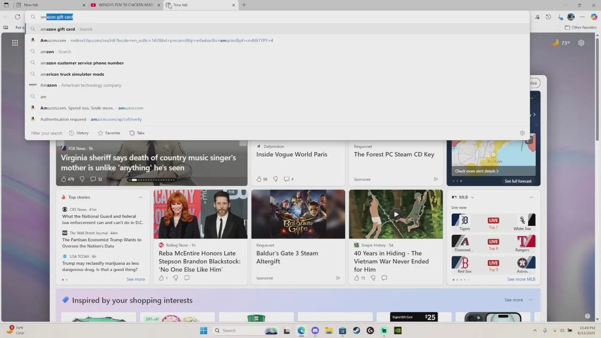Switch to WENDYS POV 50 CHICKEN NUGGETS tab
Image resolution: width=601 pixels, height=338 pixels.
pyautogui.click(x=126, y=5)
